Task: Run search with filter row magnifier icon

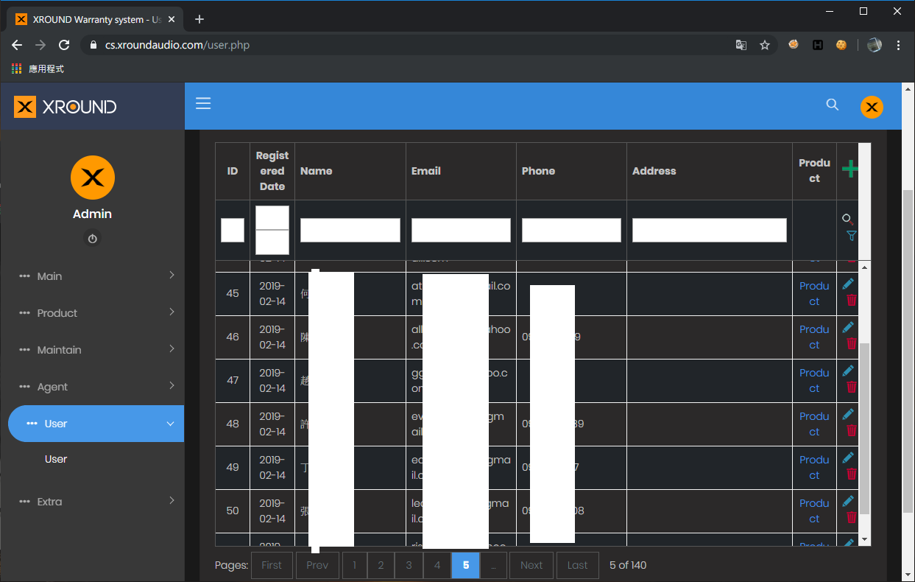Action: click(x=847, y=219)
